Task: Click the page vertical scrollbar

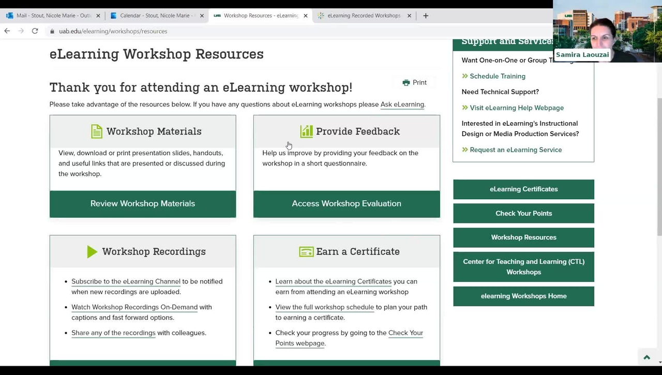Action: (658, 166)
